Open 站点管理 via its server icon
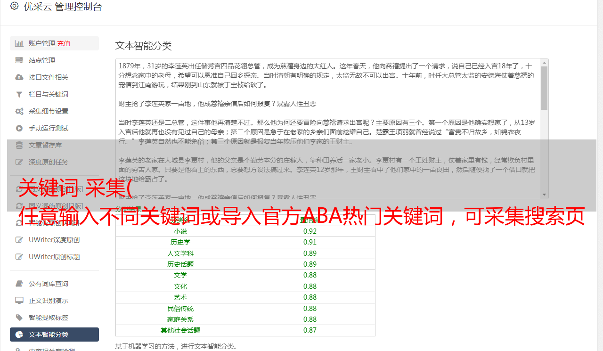This screenshot has height=351, width=603. (19, 60)
